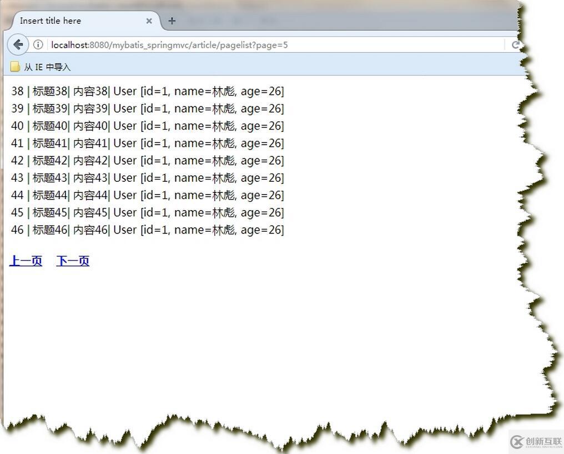This screenshot has width=564, height=454.
Task: Open the site information icon in address bar
Action: (38, 45)
